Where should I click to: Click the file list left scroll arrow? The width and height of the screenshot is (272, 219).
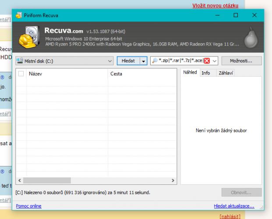click(x=20, y=180)
